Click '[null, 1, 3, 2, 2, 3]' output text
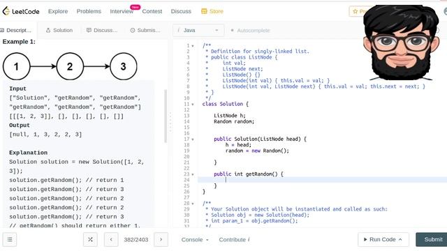 point(45,135)
